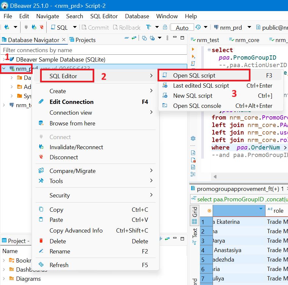This screenshot has width=288, height=285.
Task: Click the New Database Connection plug icon
Action: (x=7, y=27)
